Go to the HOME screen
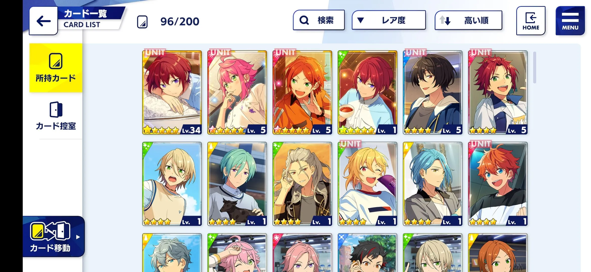This screenshot has width=591, height=272. [531, 21]
